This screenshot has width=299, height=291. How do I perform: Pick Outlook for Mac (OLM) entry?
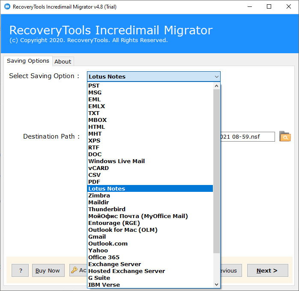(x=150, y=230)
